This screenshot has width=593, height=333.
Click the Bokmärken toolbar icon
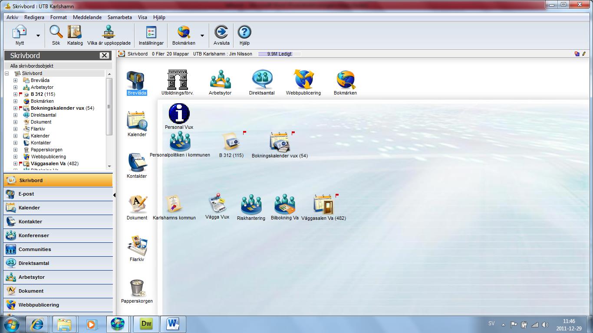[184, 35]
